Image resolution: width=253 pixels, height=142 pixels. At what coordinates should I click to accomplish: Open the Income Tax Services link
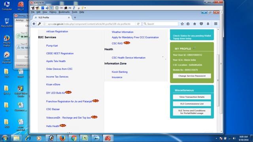pyautogui.click(x=57, y=77)
